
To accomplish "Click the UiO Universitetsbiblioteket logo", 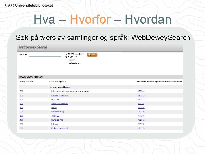I will (x=29, y=5).
